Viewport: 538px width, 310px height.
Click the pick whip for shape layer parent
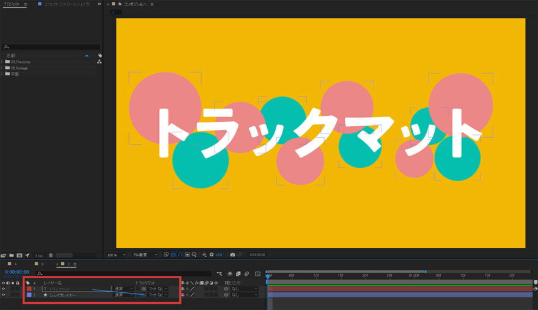pyautogui.click(x=226, y=295)
